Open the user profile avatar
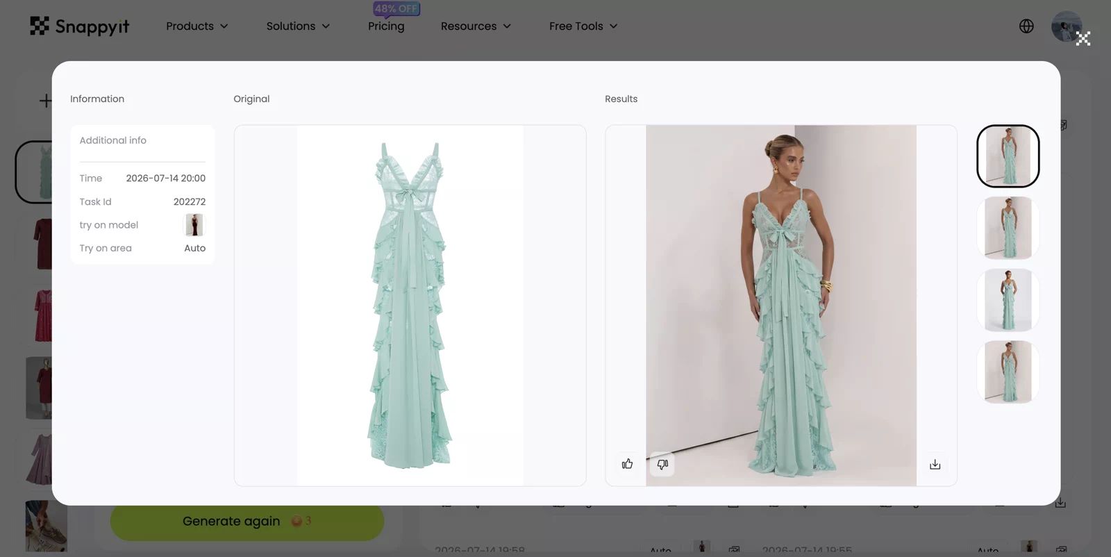 pos(1066,26)
